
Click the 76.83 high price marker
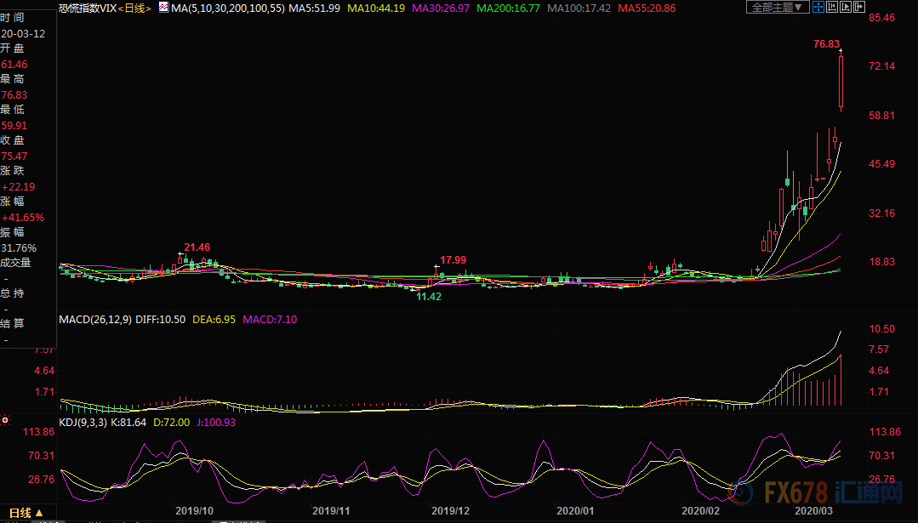[826, 44]
